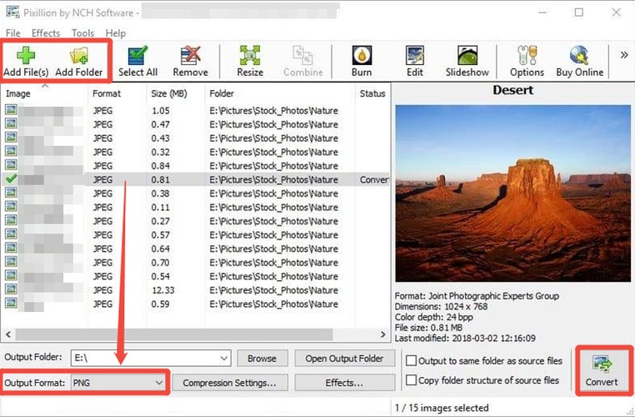Viewport: 635px width, 417px height.
Task: Click the Effects... button
Action: pos(345,383)
